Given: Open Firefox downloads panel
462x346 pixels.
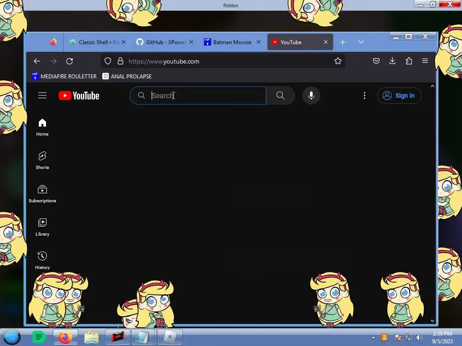Looking at the screenshot, I should (392, 61).
